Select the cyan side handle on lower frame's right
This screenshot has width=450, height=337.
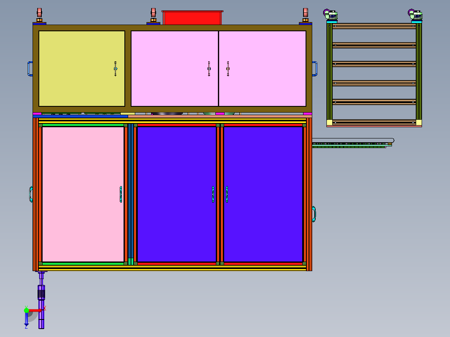313,214
